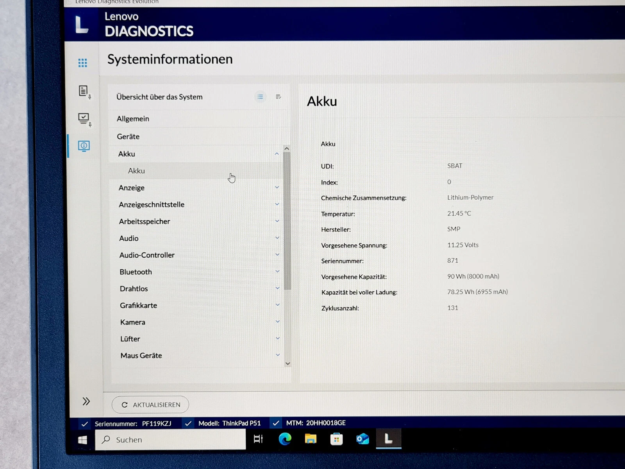This screenshot has height=469, width=625.
Task: Click the Suchen taskbar search field
Action: tap(170, 440)
